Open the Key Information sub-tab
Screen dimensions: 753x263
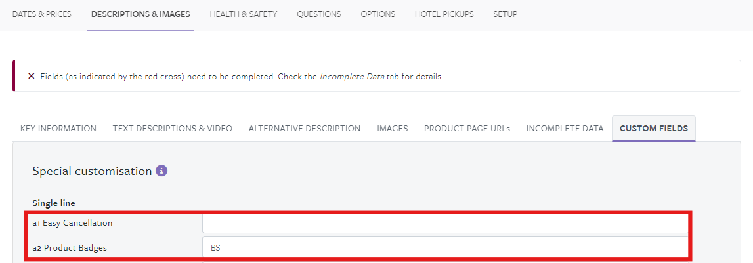pyautogui.click(x=58, y=129)
